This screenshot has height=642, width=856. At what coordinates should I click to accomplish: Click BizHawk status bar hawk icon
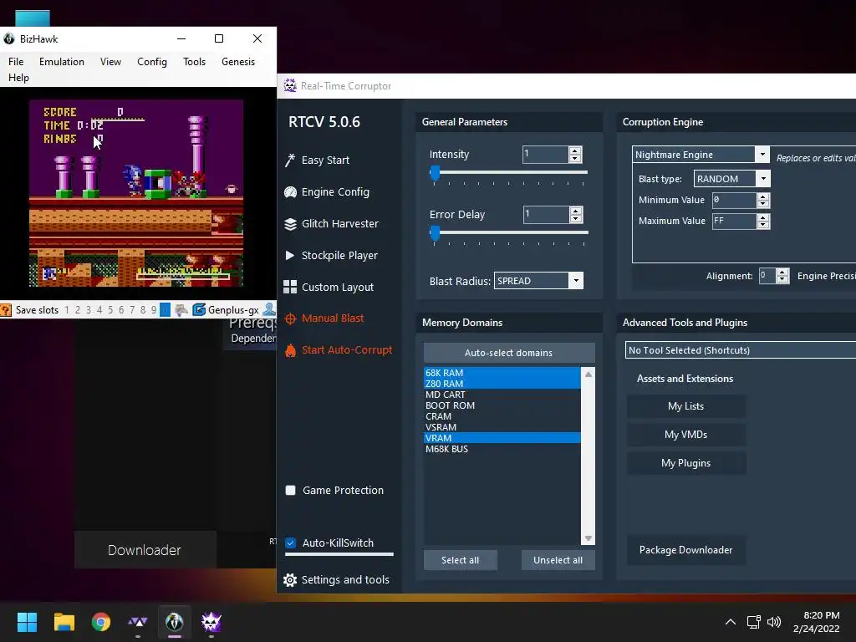(181, 310)
